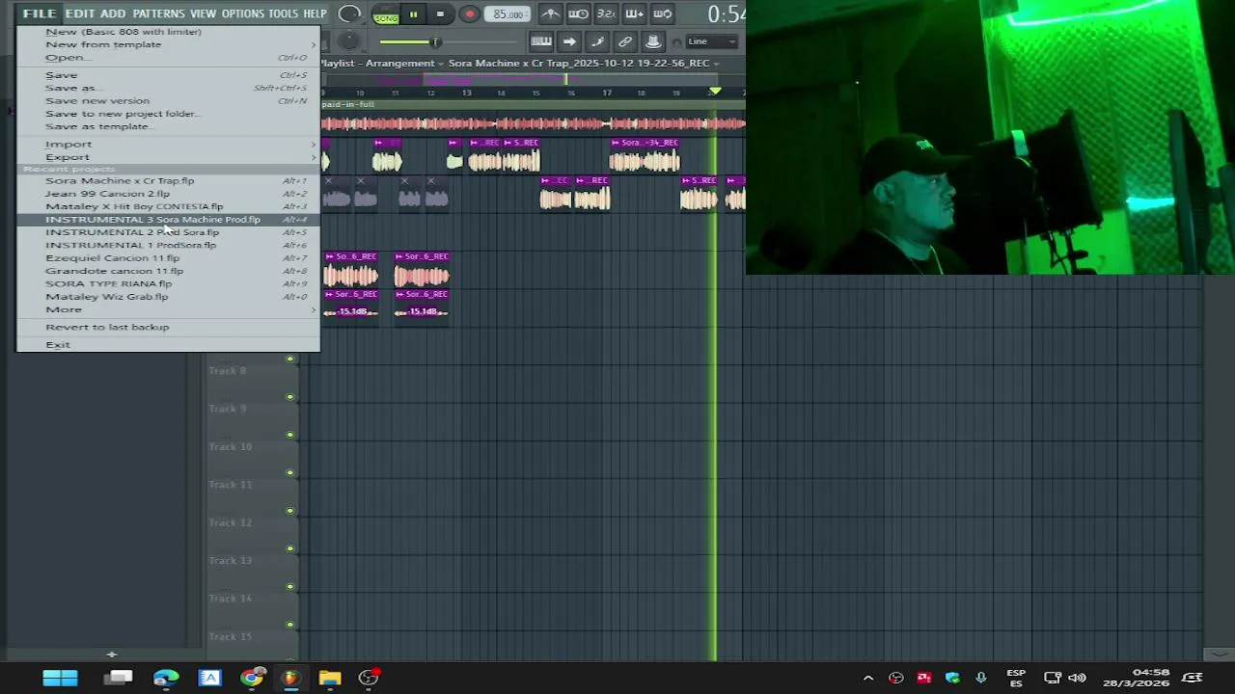Select Save as... entry
Screen dimensions: 1235x694
pyautogui.click(x=168, y=88)
